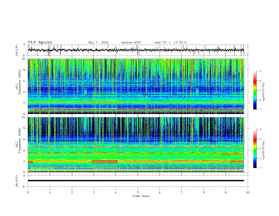Click the "5" tick of ch.1(V) axis

tap(24, 44)
